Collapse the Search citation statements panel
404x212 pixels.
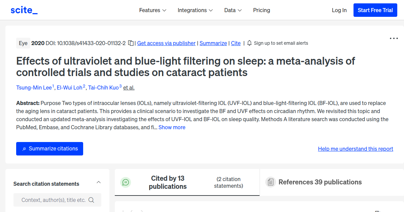point(99,182)
